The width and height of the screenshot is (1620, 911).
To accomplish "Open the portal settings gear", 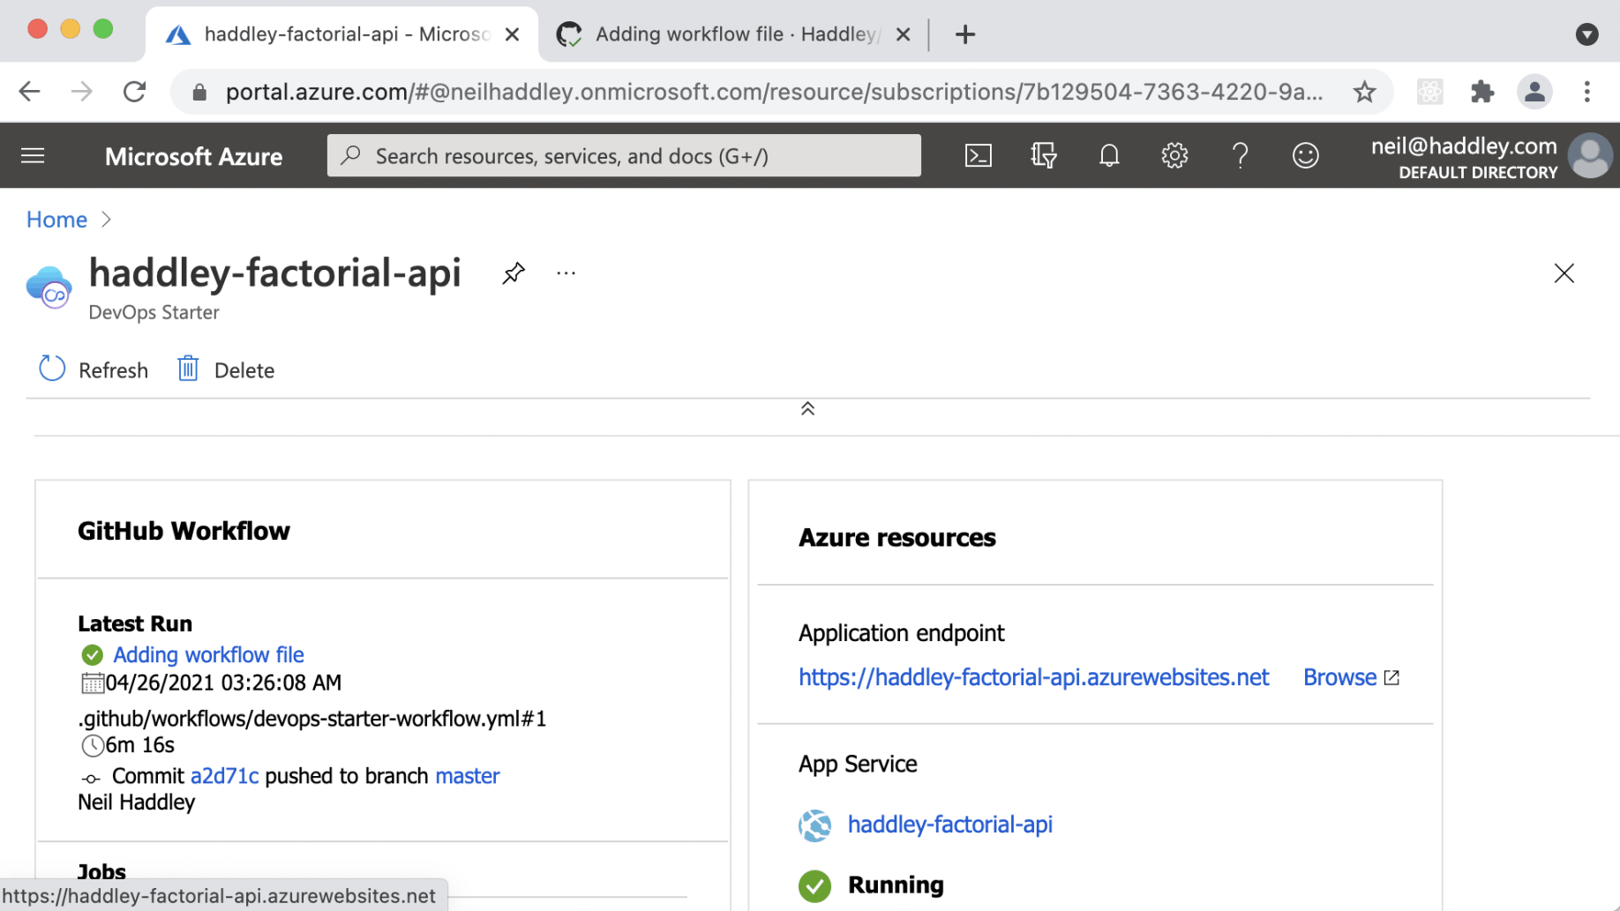I will [x=1174, y=156].
